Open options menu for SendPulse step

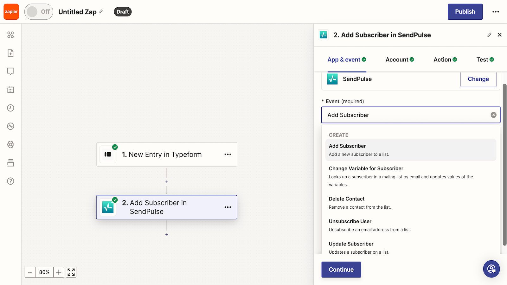pos(228,207)
